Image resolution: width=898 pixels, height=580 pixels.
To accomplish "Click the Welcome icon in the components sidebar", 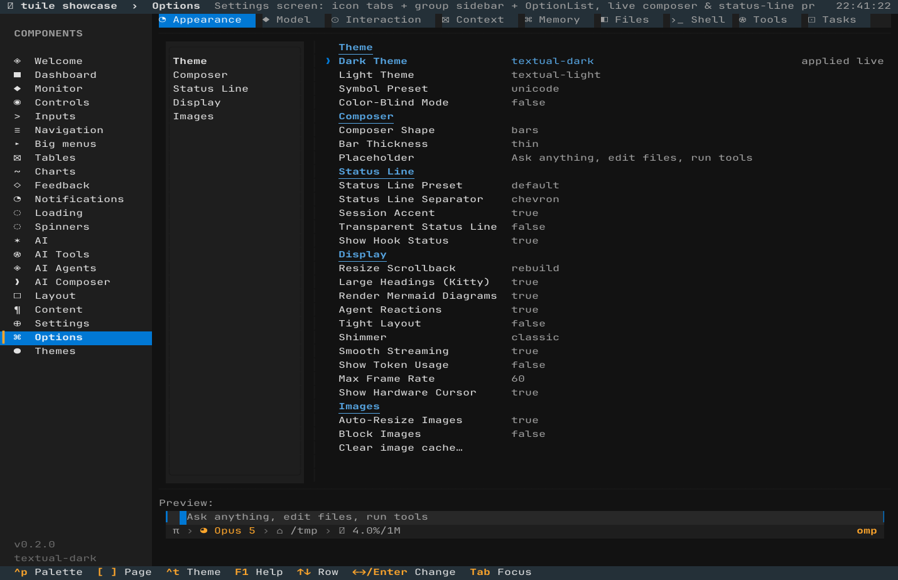I will tap(17, 61).
